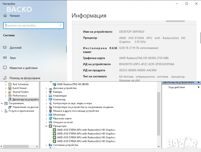The width and height of the screenshot is (201, 152).
Task: Click the AMD Radeon HD 8610G adapter icon
Action: [54, 84]
